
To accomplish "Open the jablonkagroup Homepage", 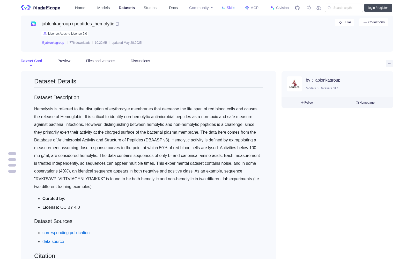I will [x=365, y=103].
